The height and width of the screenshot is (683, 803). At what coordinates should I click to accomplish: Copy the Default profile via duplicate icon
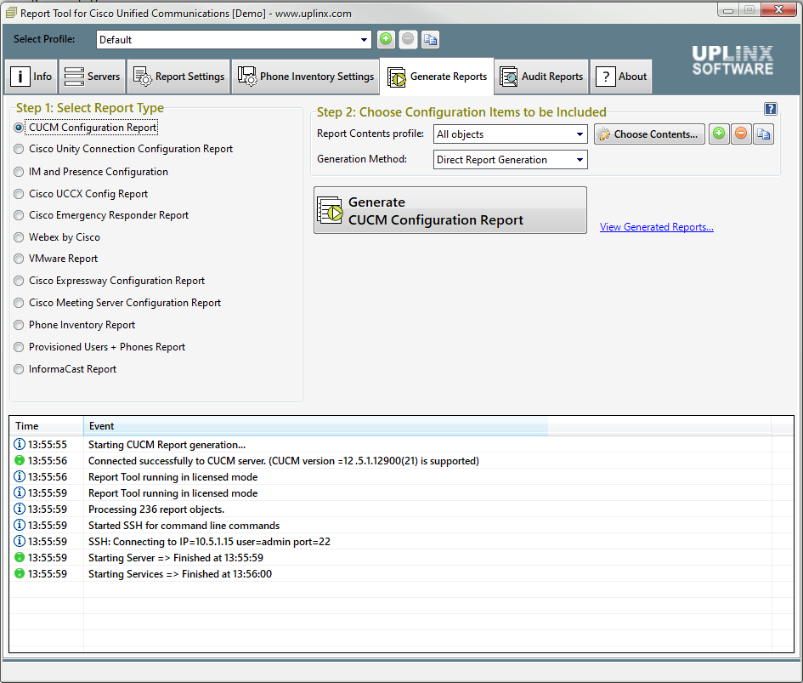[x=430, y=39]
